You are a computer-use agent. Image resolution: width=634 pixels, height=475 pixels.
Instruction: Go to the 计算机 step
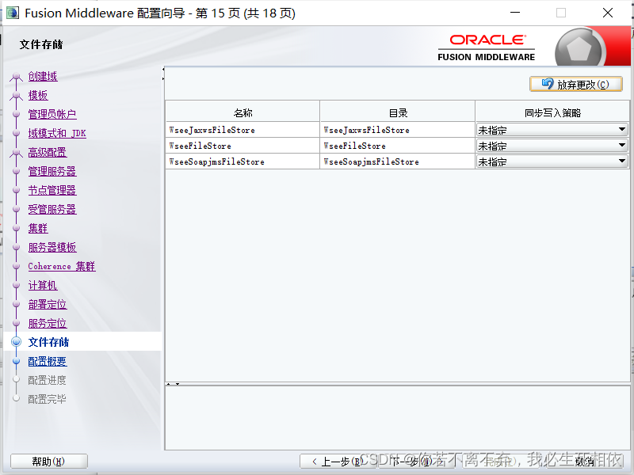43,285
